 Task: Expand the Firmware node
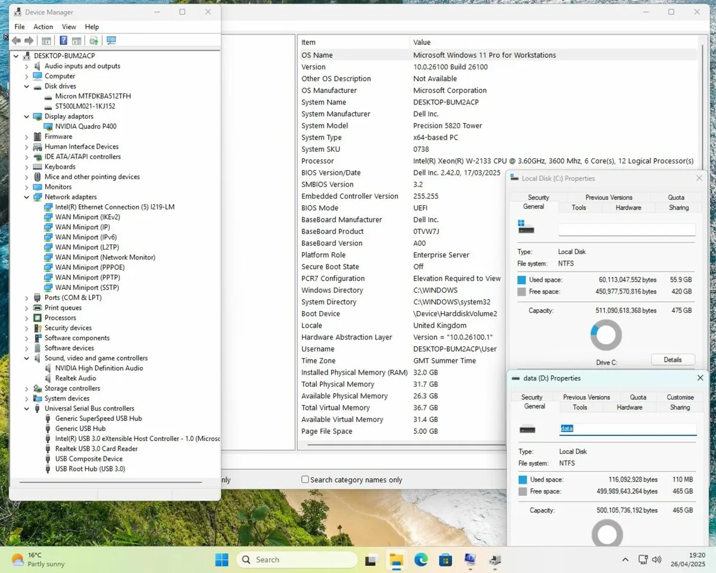tap(27, 137)
